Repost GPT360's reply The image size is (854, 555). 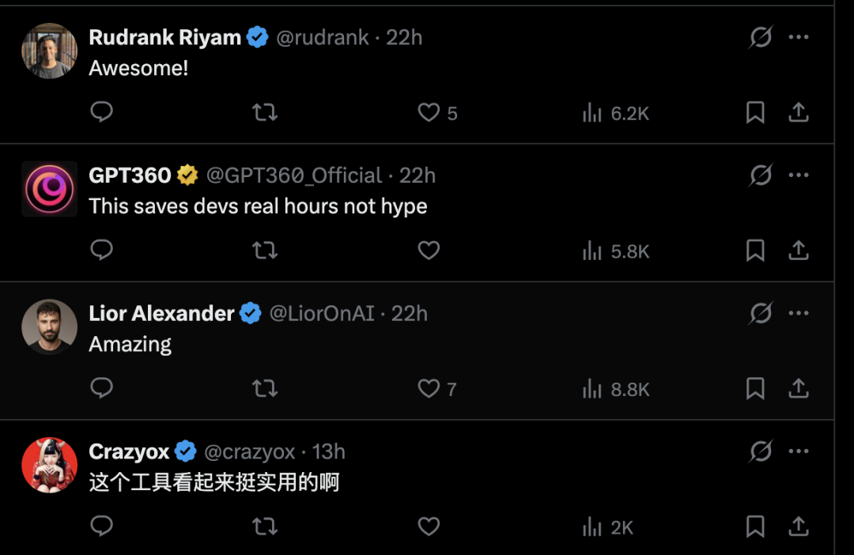click(x=265, y=250)
